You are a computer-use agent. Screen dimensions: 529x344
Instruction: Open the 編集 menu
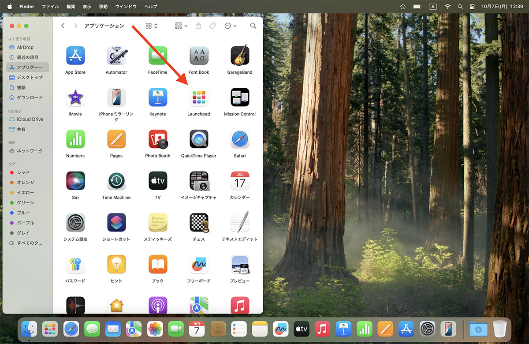point(71,7)
